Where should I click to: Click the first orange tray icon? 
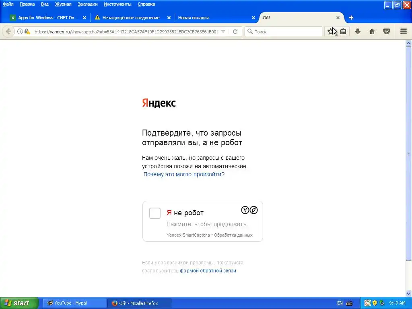click(x=368, y=303)
